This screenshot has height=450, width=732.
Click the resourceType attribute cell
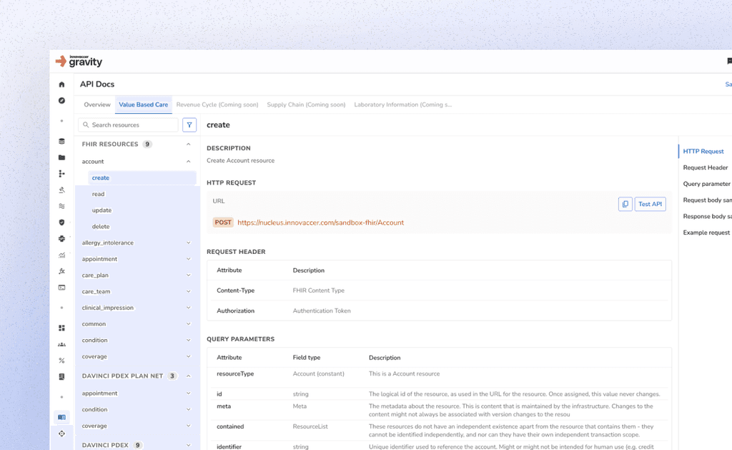pyautogui.click(x=235, y=374)
